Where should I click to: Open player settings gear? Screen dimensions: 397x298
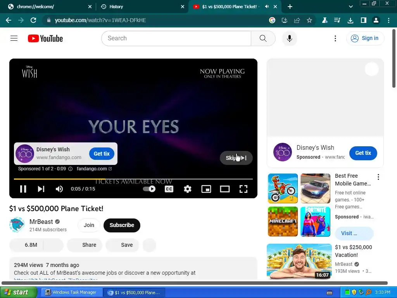pyautogui.click(x=187, y=189)
